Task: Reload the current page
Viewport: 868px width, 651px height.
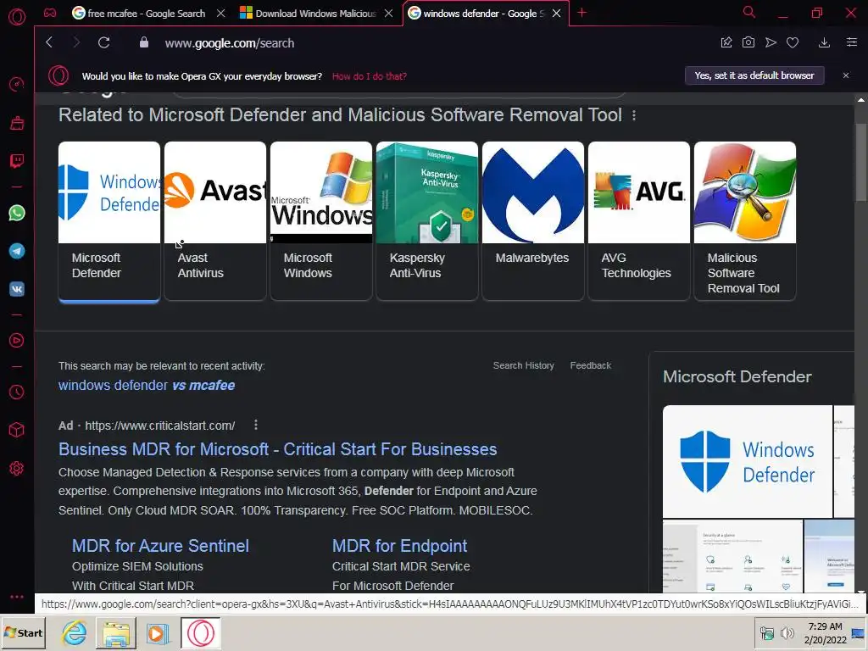Action: coord(103,42)
